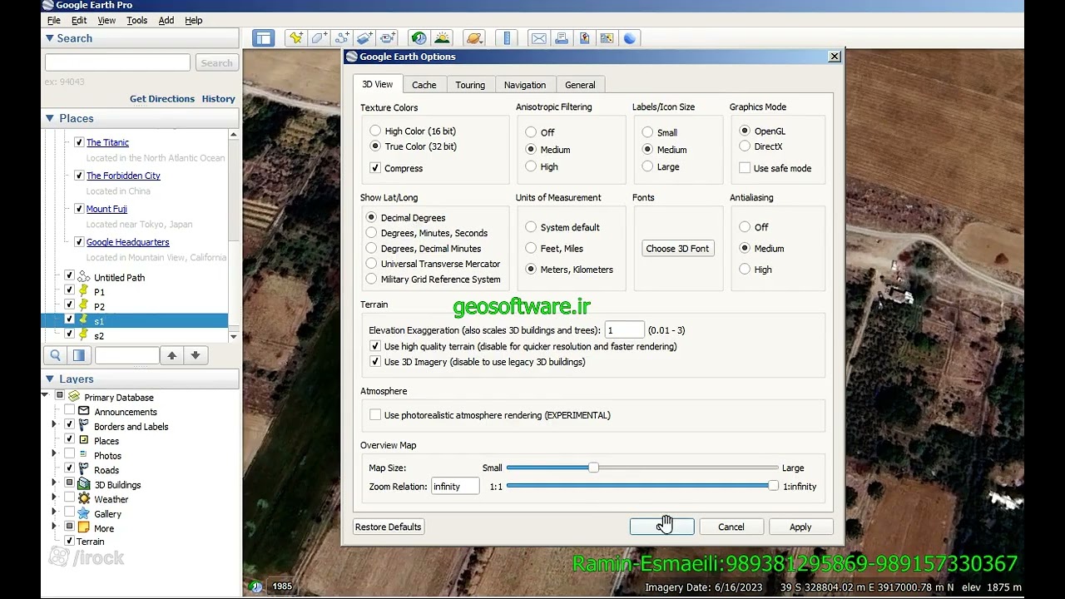Screen dimensions: 1065x599
Task: Select Small labels/icon size
Action: (x=647, y=132)
